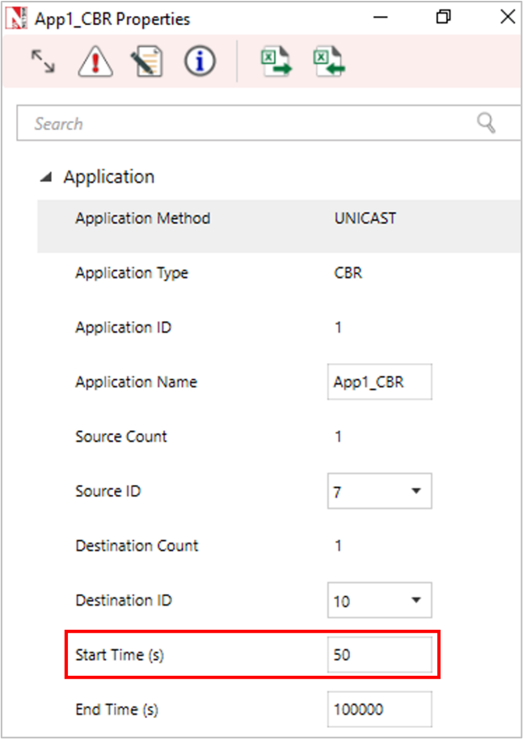Click the Start Time (s) input field
The height and width of the screenshot is (739, 523).
(379, 655)
